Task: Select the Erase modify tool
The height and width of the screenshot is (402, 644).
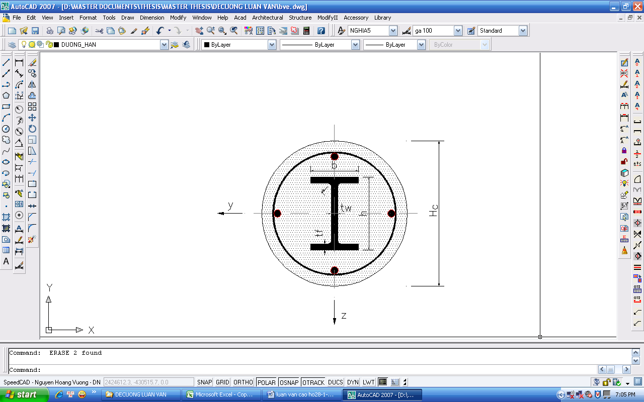Action: coord(32,63)
